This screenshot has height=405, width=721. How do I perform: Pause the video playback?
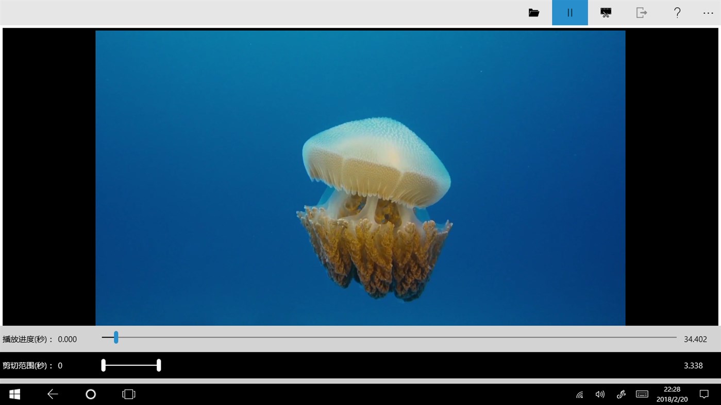pyautogui.click(x=570, y=13)
